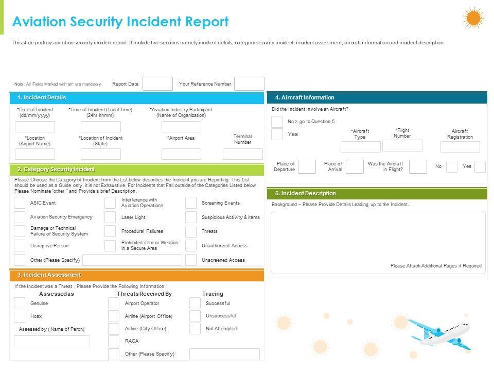
Task: Tick the Laser Light checkbox
Action: click(110, 217)
